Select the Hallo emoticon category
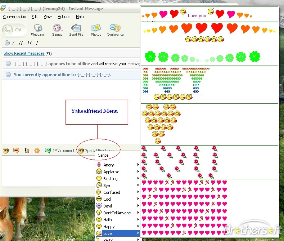 coord(118,220)
